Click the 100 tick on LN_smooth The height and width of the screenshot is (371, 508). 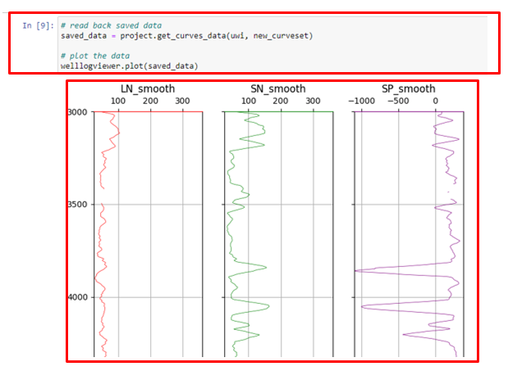(118, 102)
